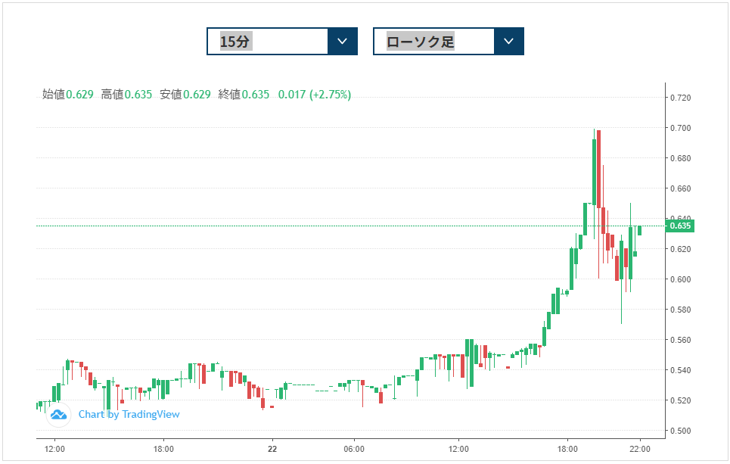The width and height of the screenshot is (730, 464).
Task: Click the latest green candle at 0.635
Action: pos(640,230)
